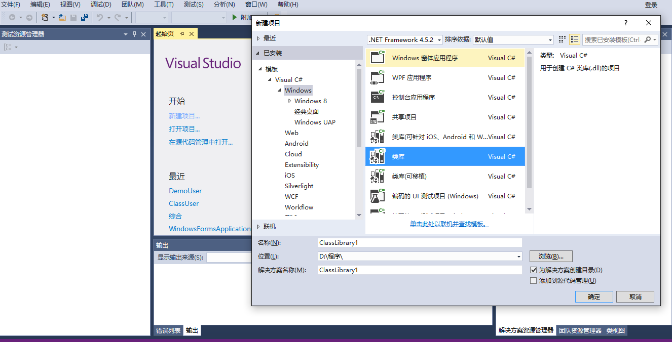Click the help question mark in 新建项目 dialog
Screen dimensions: 672x342
[626, 23]
